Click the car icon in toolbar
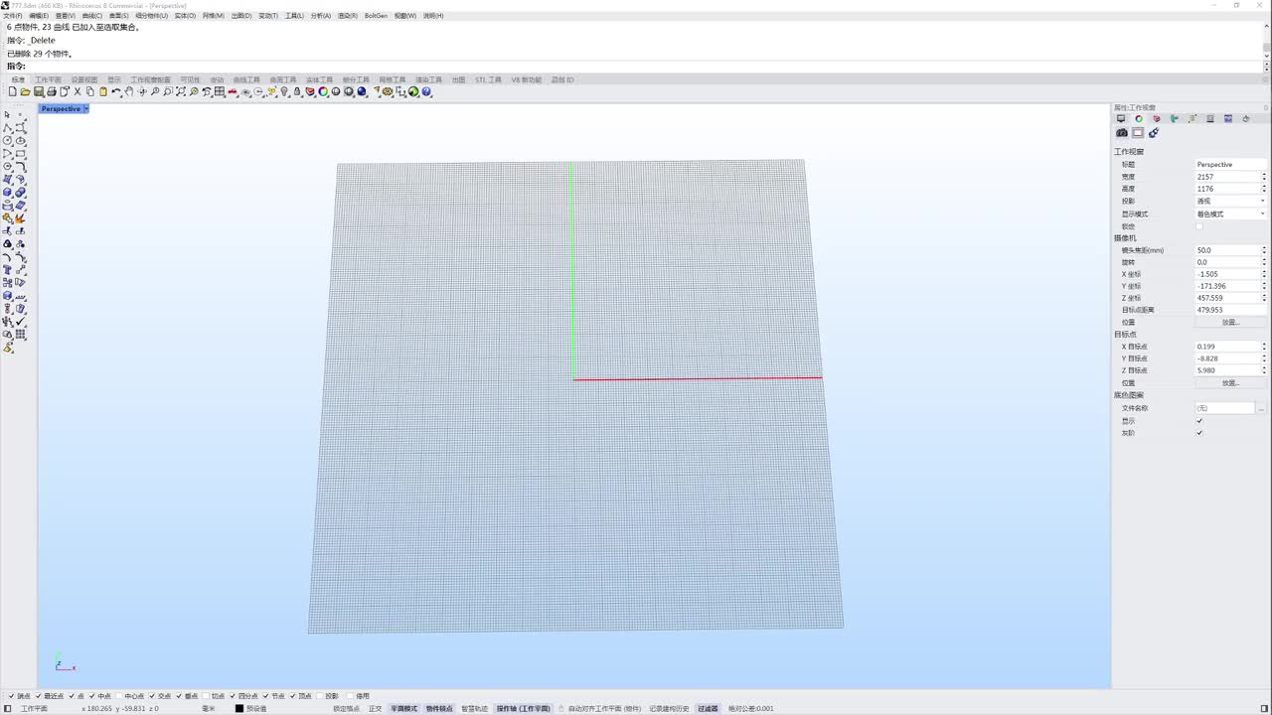The image size is (1272, 715). 233,91
